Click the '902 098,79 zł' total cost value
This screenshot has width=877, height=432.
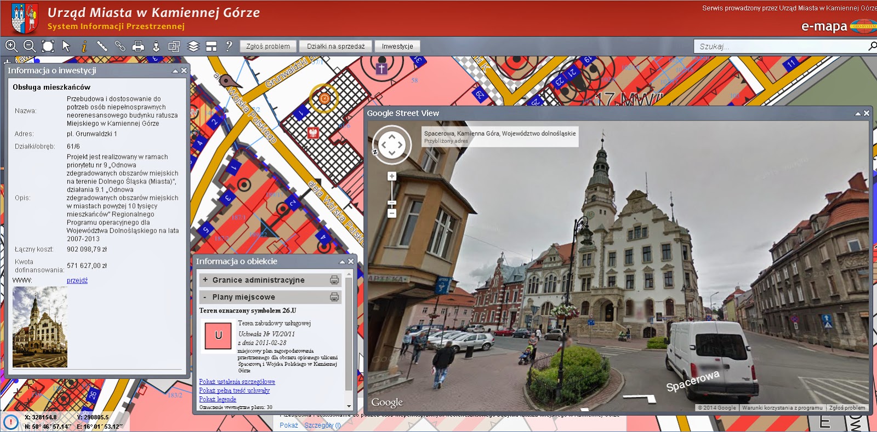tap(87, 249)
